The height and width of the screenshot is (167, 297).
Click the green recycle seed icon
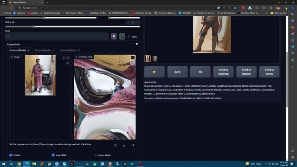122,36
